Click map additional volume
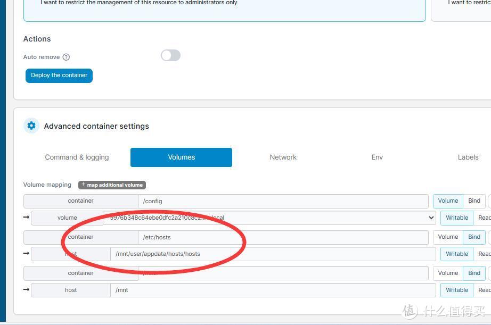The image size is (491, 325). (112, 185)
